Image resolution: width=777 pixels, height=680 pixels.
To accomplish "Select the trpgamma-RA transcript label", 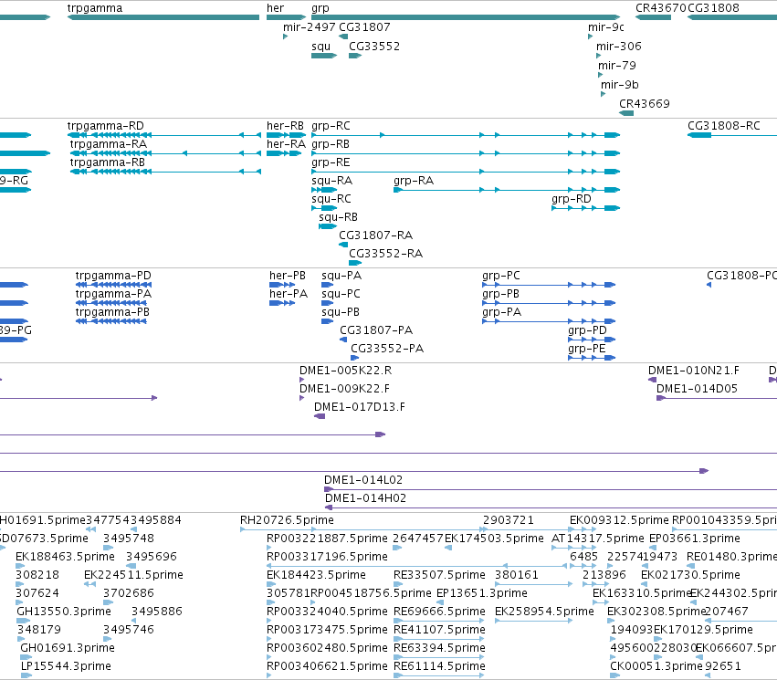I will click(108, 144).
